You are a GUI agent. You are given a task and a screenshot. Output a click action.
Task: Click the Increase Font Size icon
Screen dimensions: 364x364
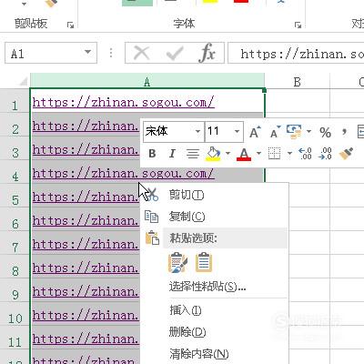click(255, 132)
